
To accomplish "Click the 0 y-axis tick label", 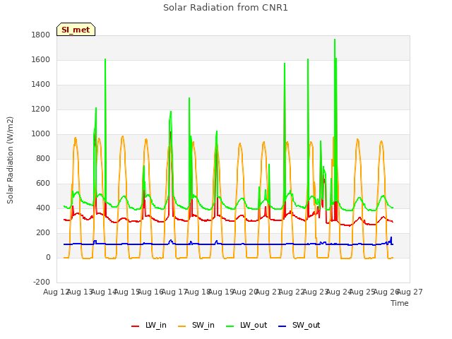I will [48, 258].
